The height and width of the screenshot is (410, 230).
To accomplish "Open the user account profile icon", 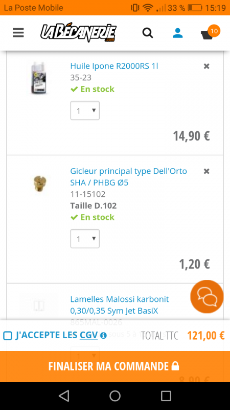I will click(x=177, y=33).
